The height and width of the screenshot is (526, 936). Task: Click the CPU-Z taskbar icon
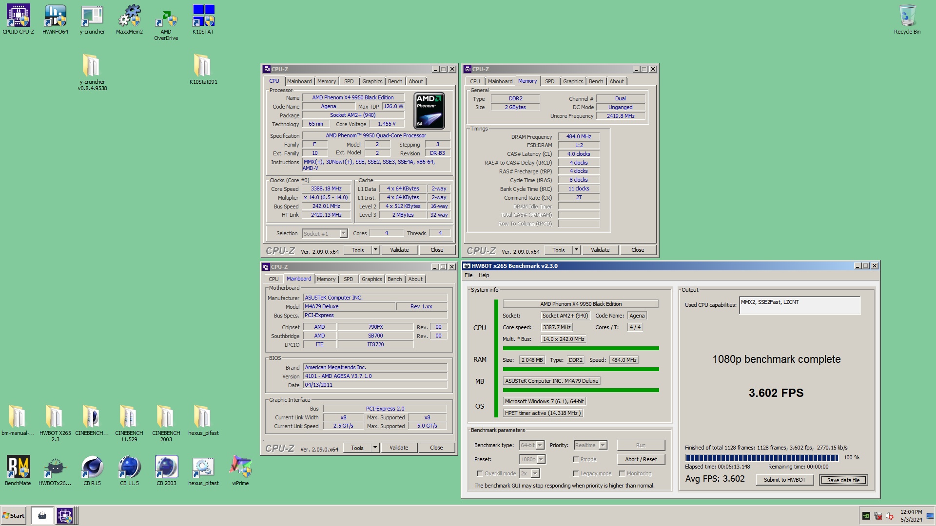[65, 515]
